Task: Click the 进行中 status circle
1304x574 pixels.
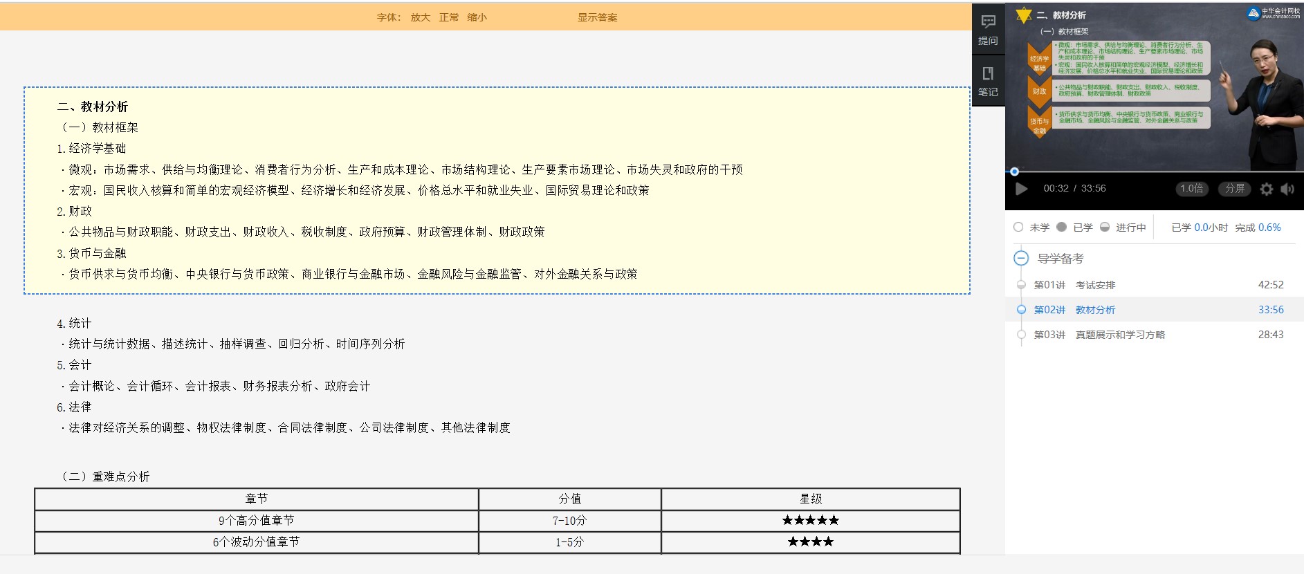Action: pyautogui.click(x=1105, y=227)
